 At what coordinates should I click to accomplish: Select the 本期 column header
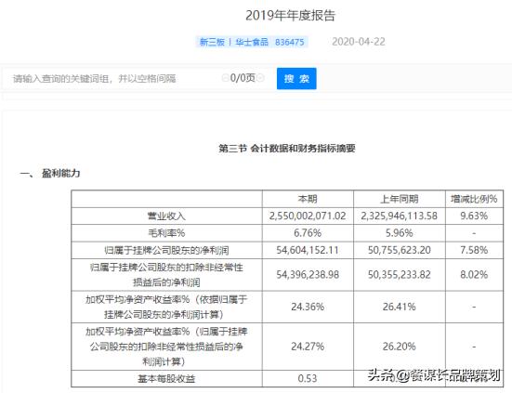click(x=308, y=199)
